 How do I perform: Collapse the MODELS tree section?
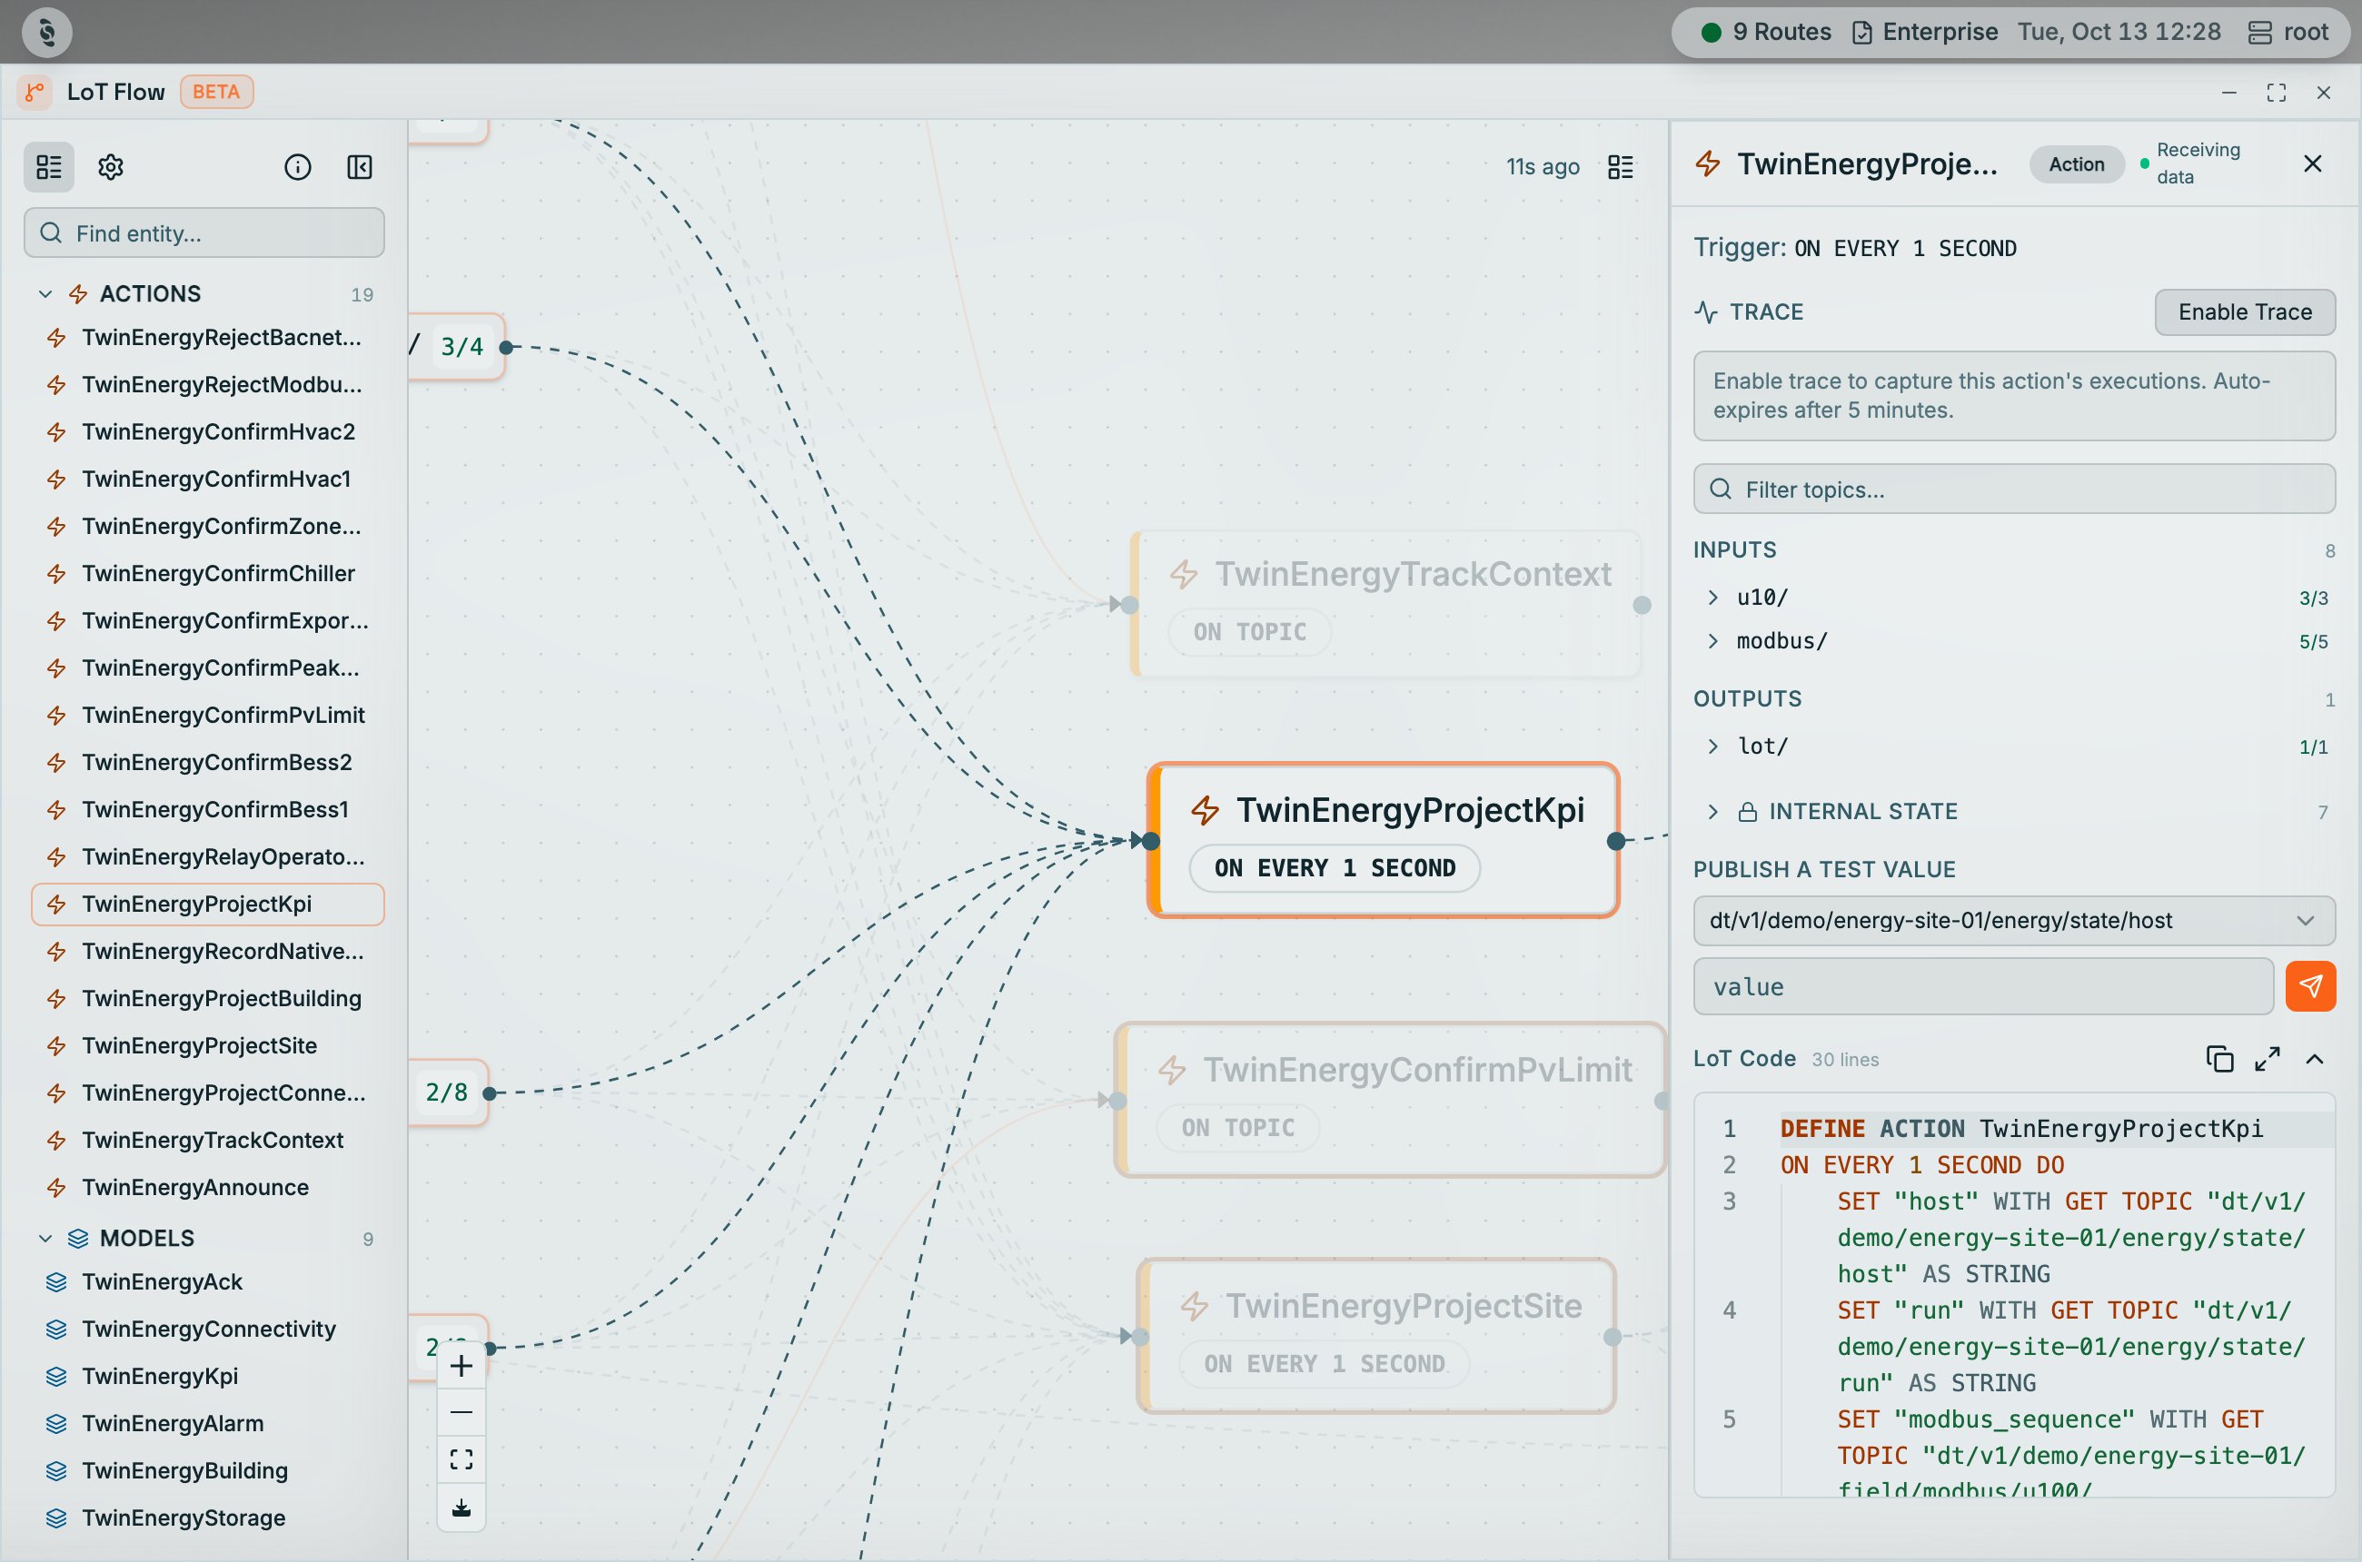(45, 1238)
